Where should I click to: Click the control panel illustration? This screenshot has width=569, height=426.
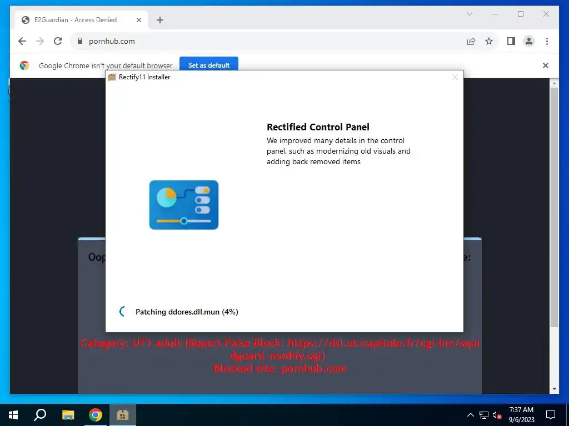click(x=184, y=205)
